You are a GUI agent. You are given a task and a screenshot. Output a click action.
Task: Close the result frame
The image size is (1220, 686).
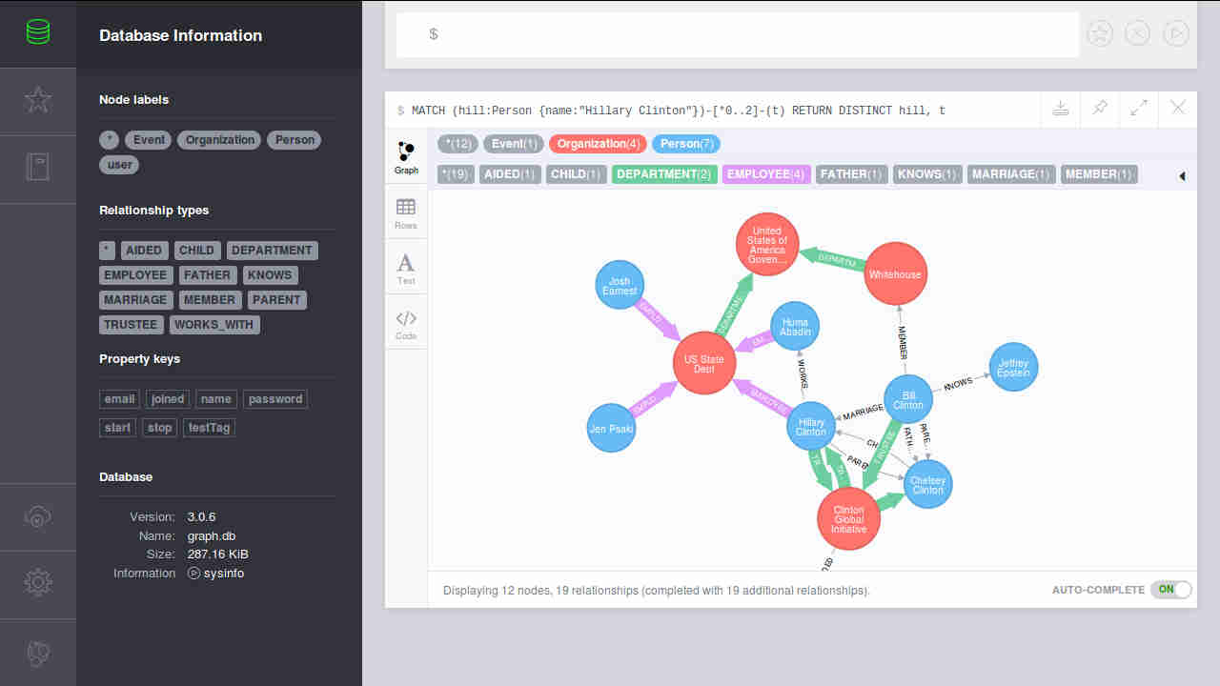[1178, 109]
